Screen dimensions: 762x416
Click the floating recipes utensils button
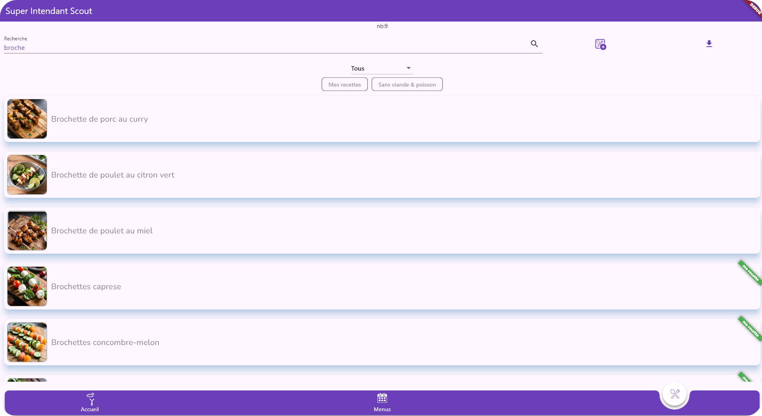tap(675, 394)
